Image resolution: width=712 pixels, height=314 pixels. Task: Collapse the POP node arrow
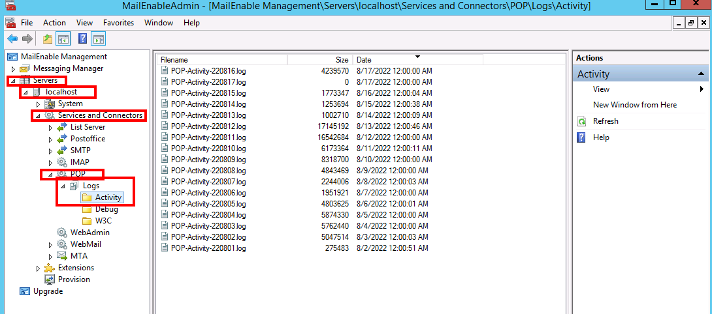50,175
